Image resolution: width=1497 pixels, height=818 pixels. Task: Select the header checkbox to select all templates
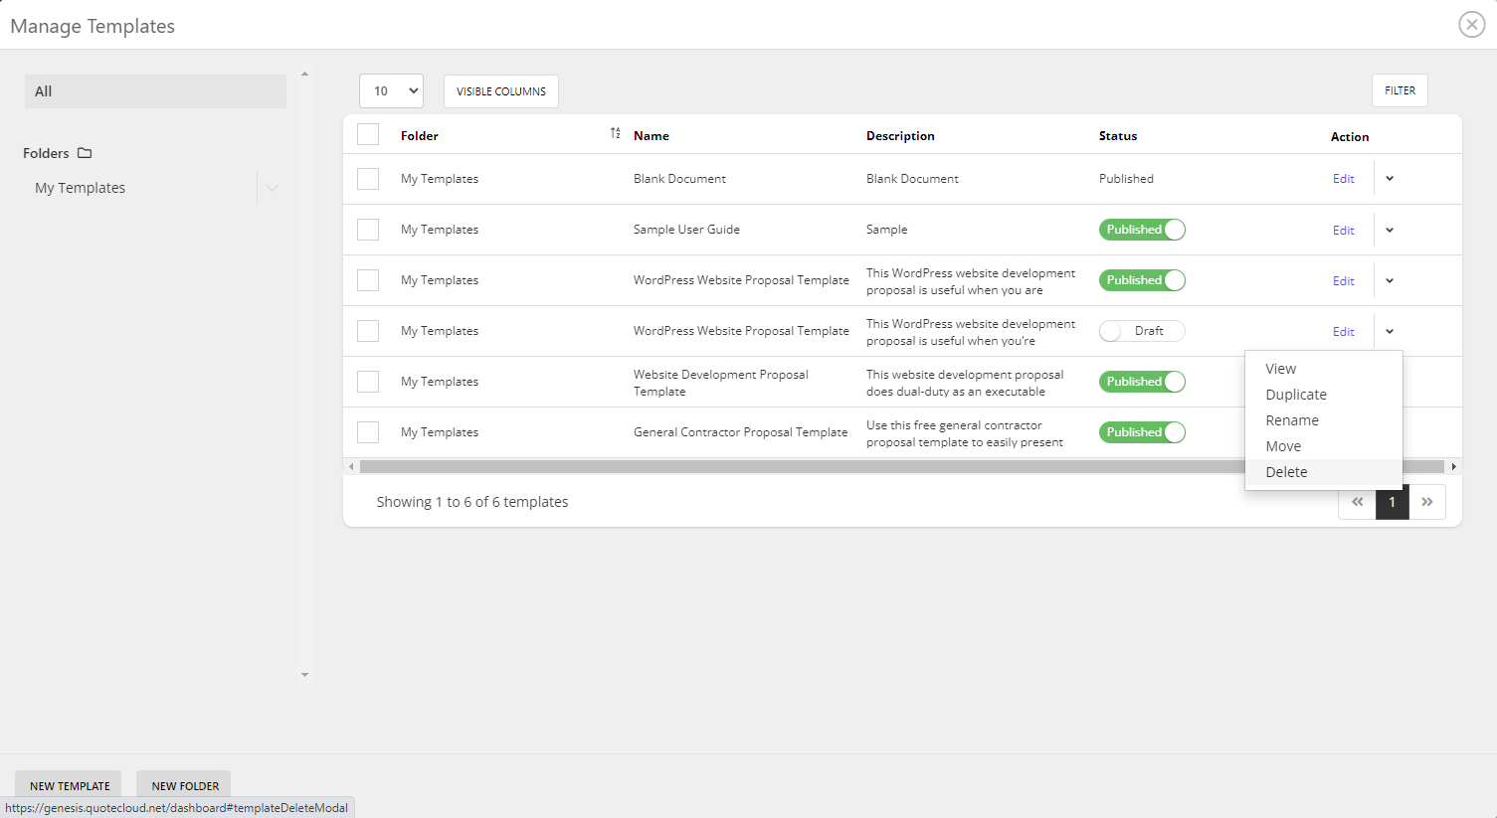[367, 133]
